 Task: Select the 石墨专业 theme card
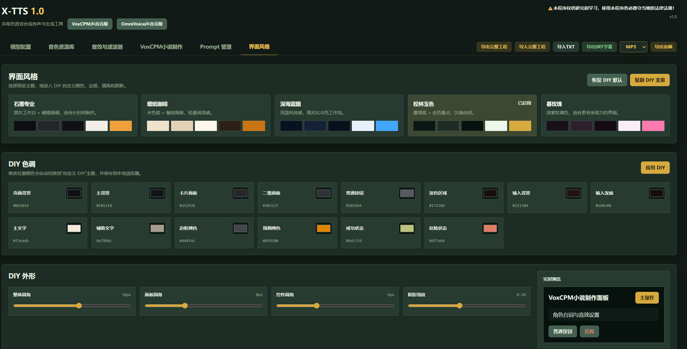72,115
